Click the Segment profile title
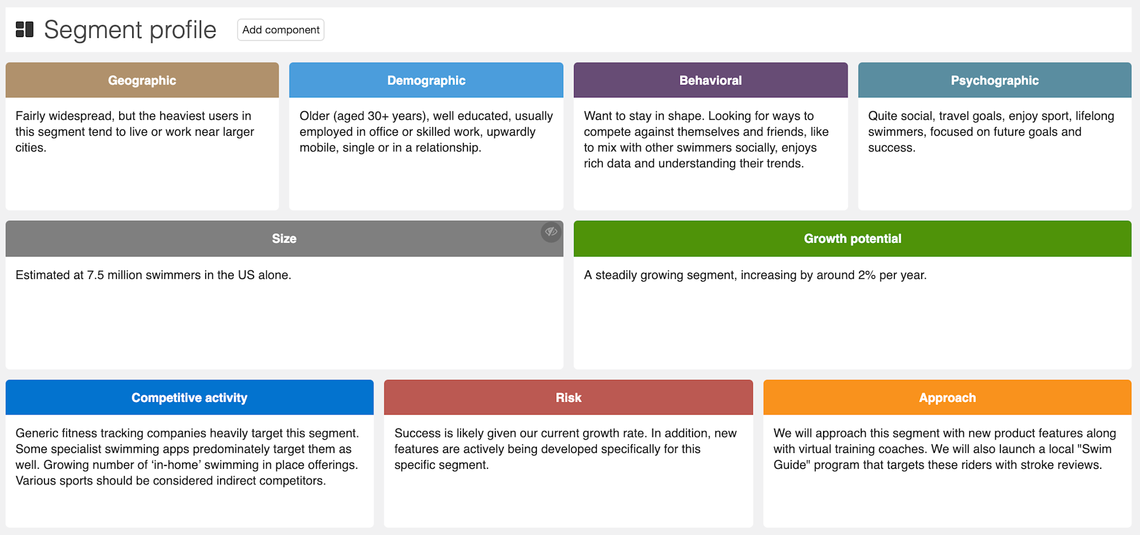The height and width of the screenshot is (535, 1140). coord(130,30)
